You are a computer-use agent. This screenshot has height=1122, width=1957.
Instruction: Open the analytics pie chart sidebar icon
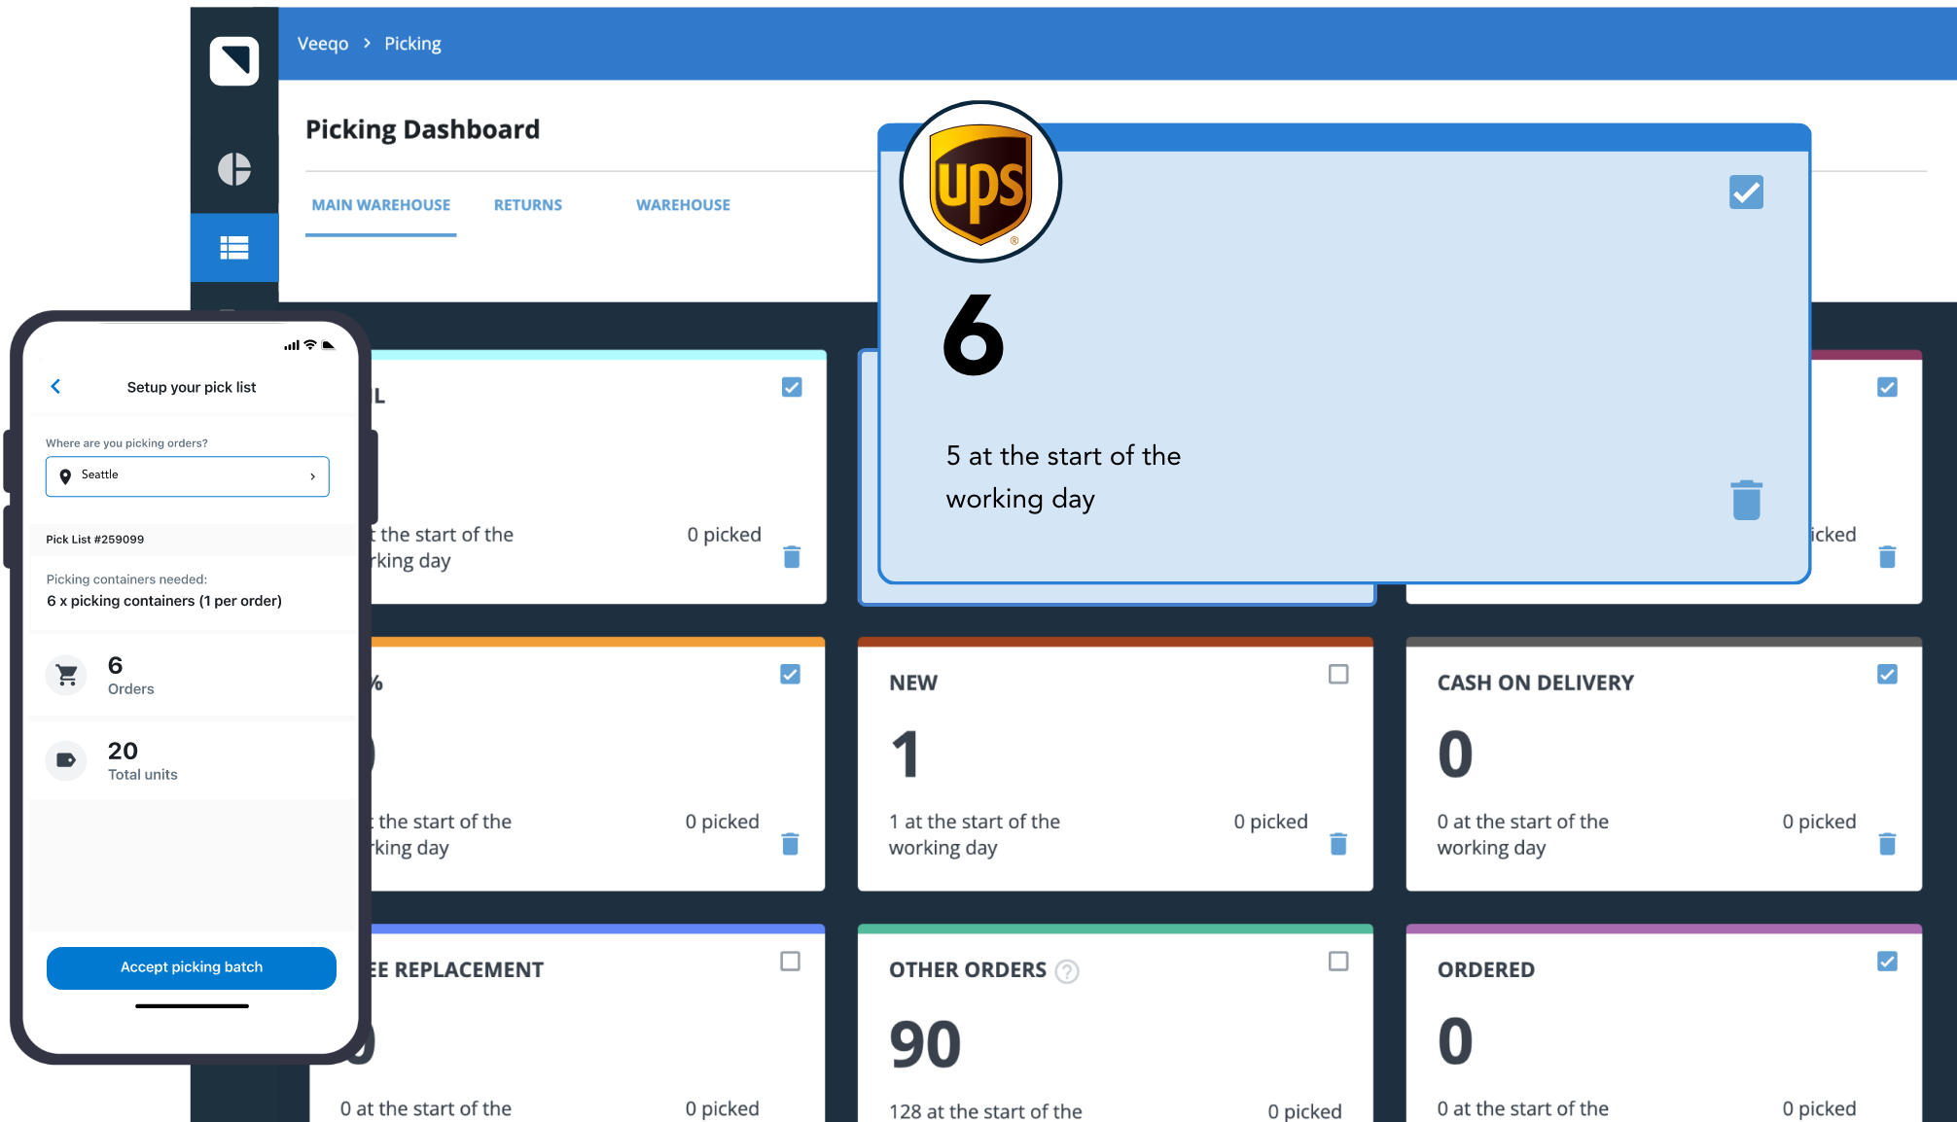(x=233, y=169)
